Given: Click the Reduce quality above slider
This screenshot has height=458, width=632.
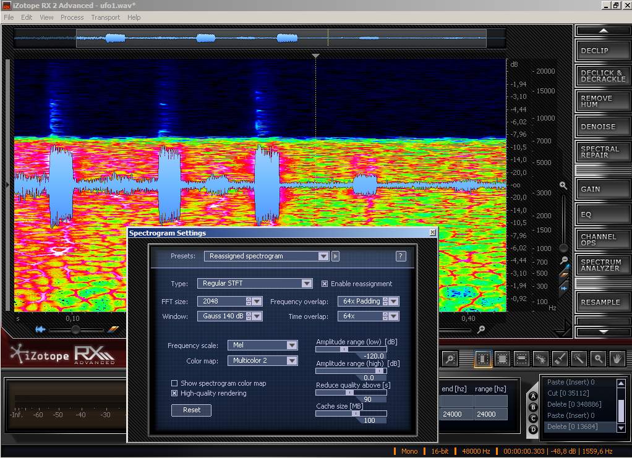Looking at the screenshot, I should point(351,392).
